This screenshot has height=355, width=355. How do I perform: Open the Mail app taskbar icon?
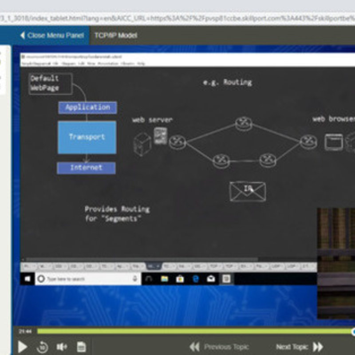point(211,279)
